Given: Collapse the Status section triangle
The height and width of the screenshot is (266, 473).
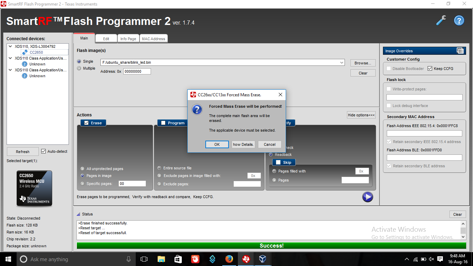Looking at the screenshot, I should pos(79,214).
